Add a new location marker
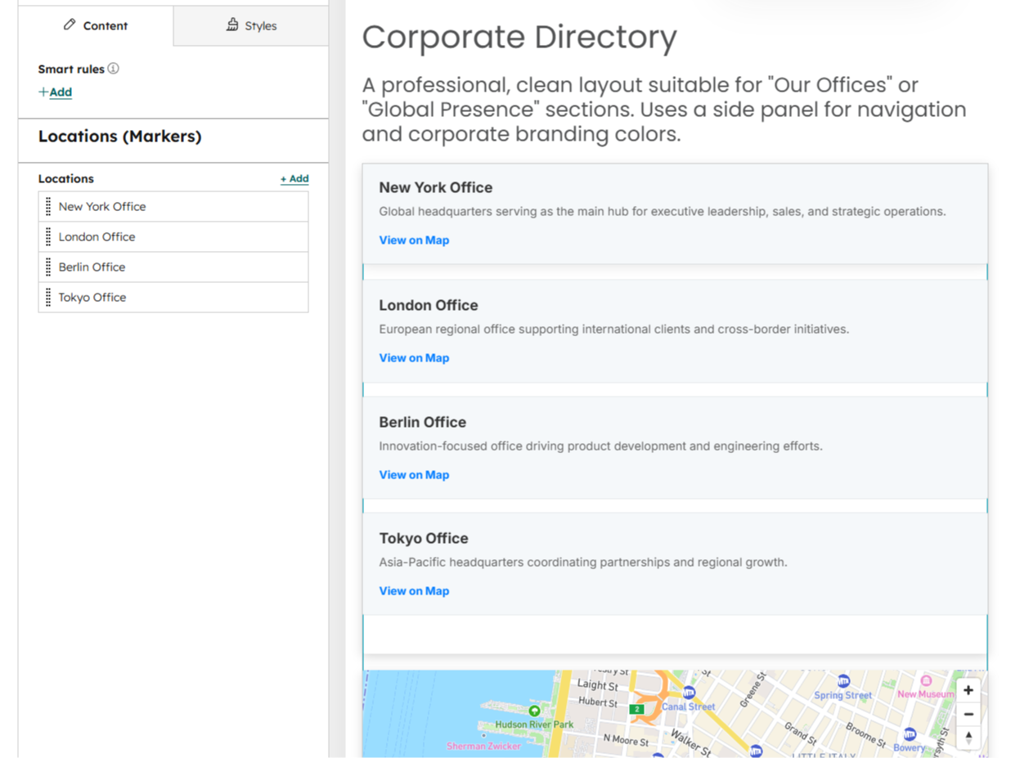1011x758 pixels. click(294, 178)
